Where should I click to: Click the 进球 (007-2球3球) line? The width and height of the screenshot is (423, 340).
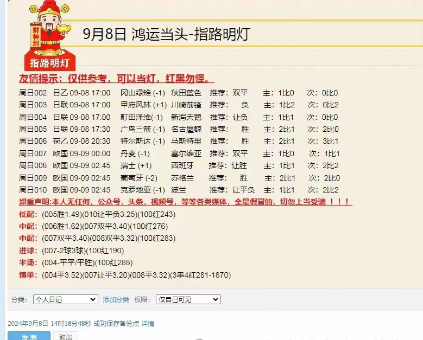click(72, 251)
